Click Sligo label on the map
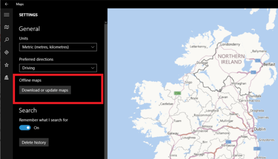The height and width of the screenshot is (159, 278). [189, 82]
